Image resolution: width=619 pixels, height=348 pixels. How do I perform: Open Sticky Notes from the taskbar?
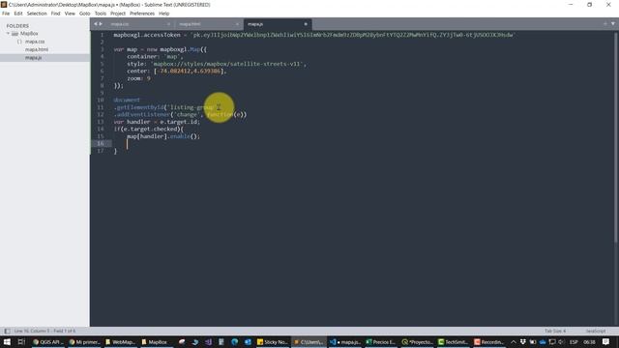pos(273,341)
